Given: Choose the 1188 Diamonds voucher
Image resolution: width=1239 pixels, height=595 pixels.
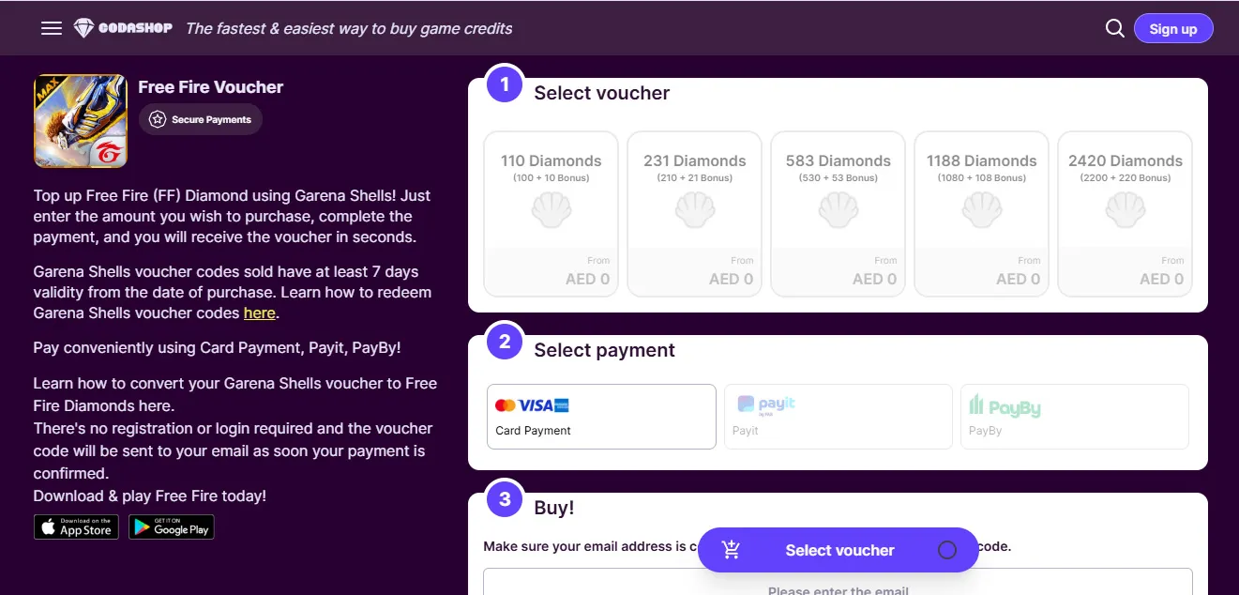Looking at the screenshot, I should pyautogui.click(x=981, y=214).
